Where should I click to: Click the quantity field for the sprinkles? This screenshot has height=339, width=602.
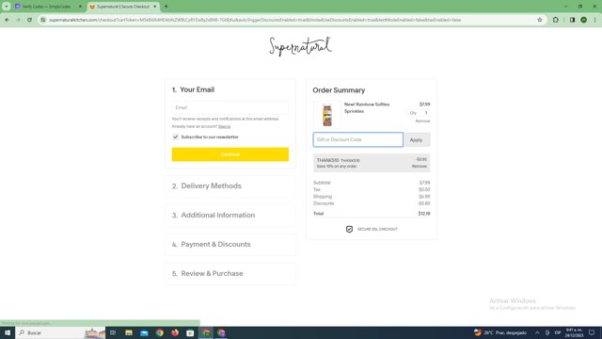pos(419,113)
